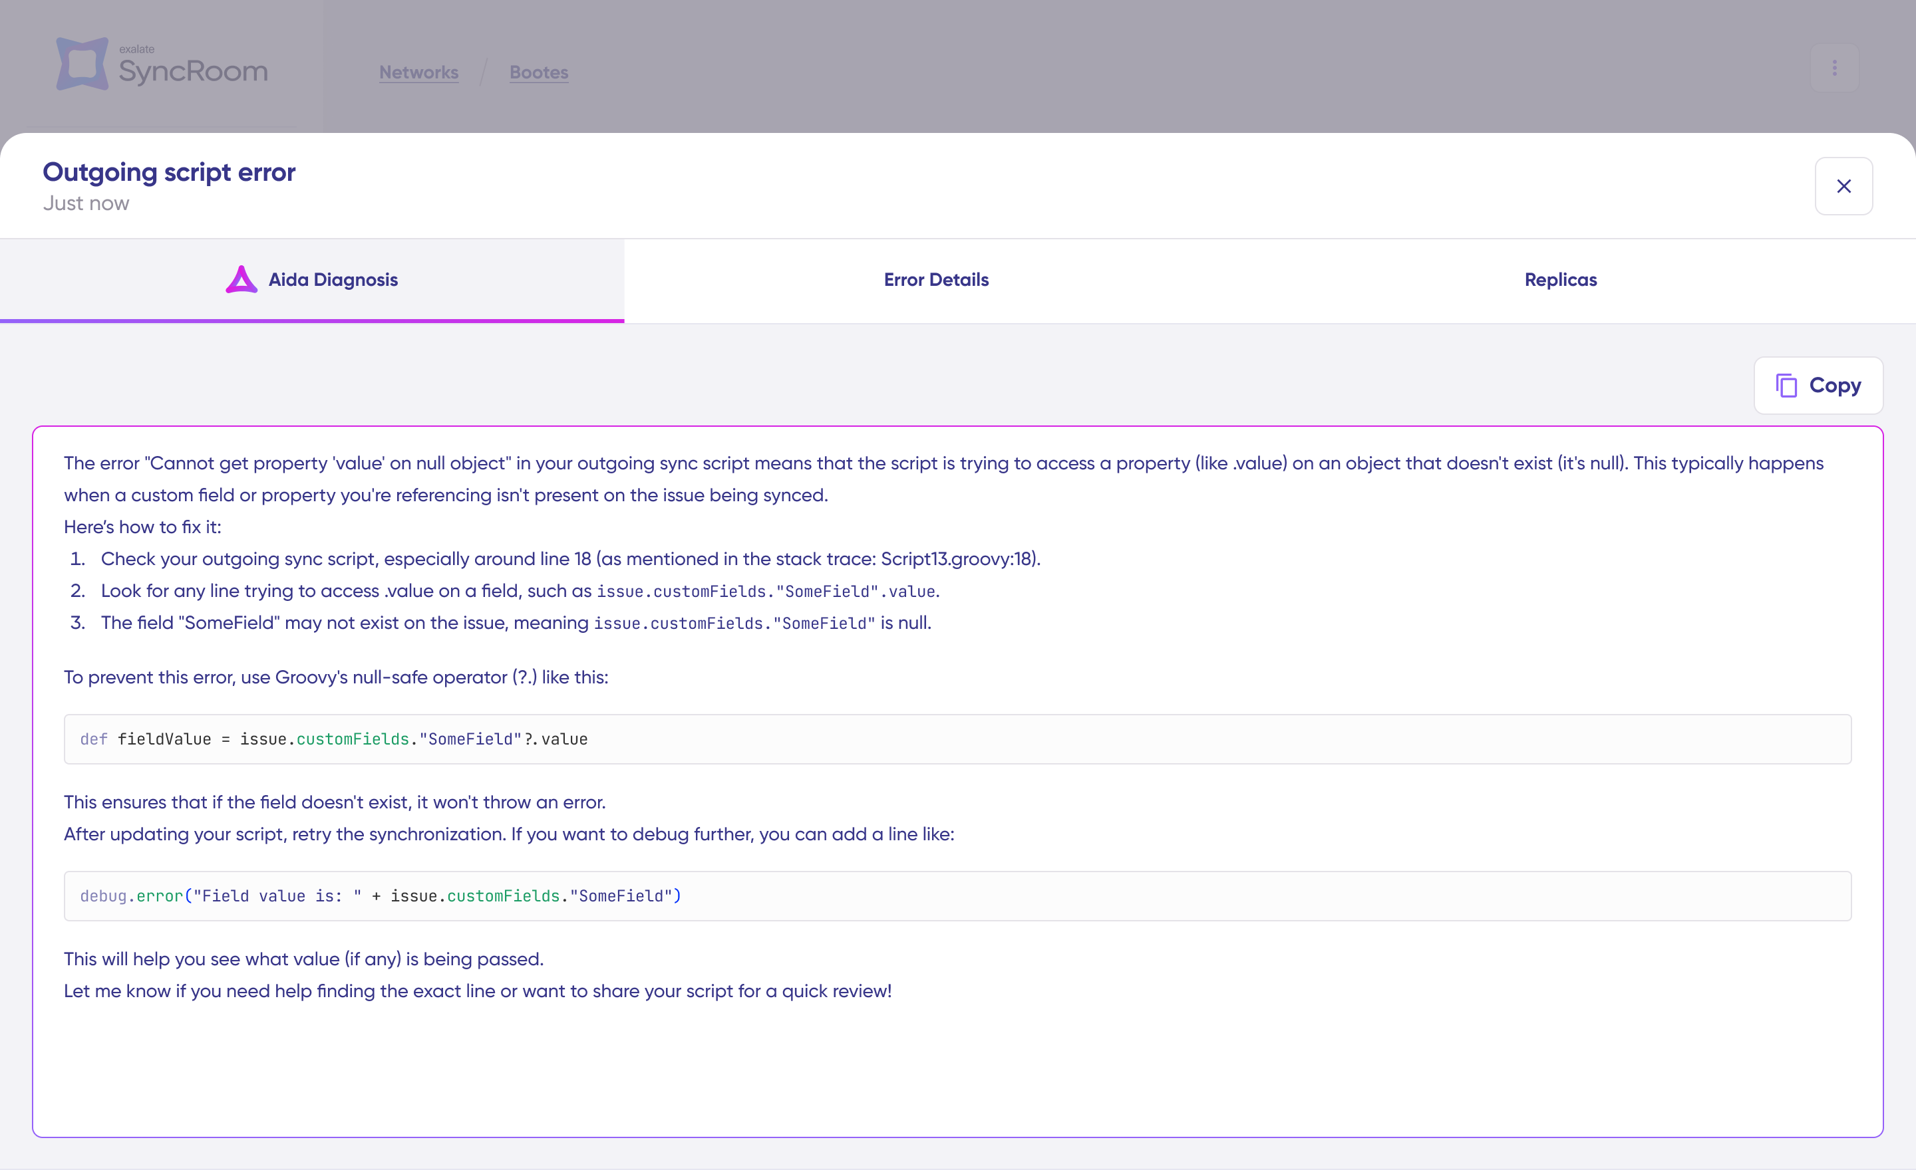The width and height of the screenshot is (1916, 1170).
Task: Click the Aida triangle logo icon
Action: [241, 280]
